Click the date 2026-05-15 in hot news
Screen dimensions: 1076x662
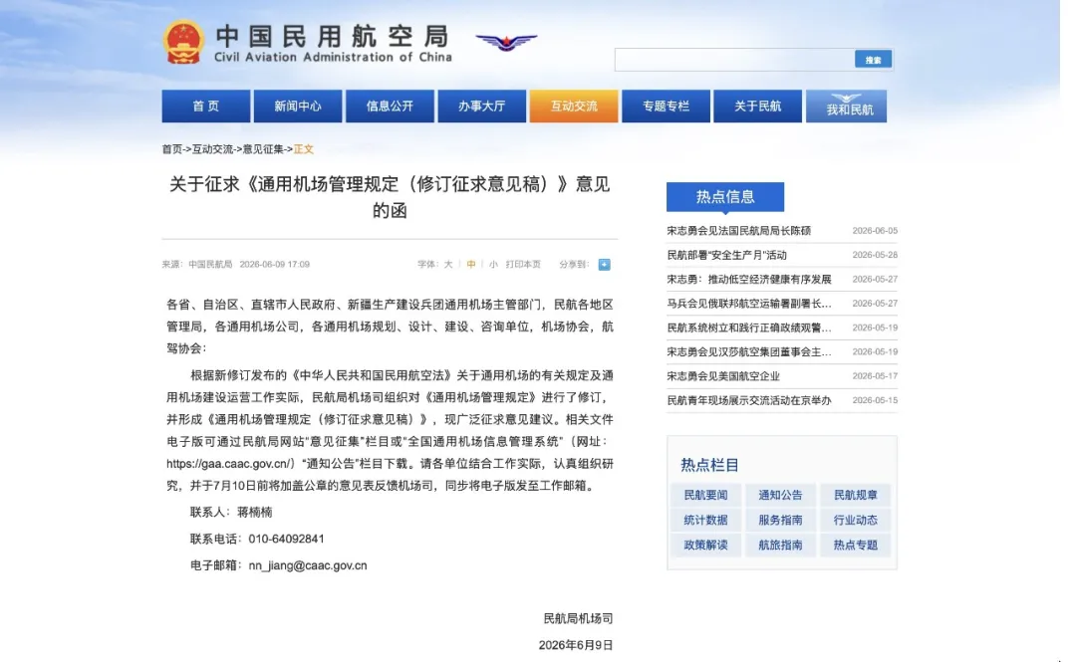[875, 400]
